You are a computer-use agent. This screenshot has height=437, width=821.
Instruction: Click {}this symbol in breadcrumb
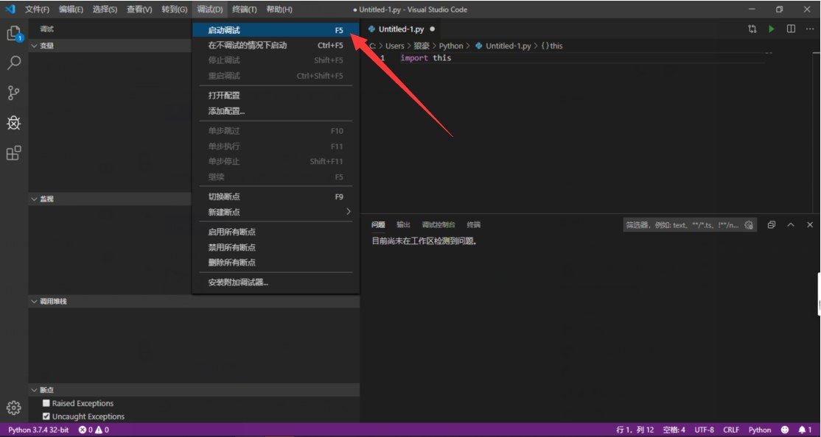point(552,46)
